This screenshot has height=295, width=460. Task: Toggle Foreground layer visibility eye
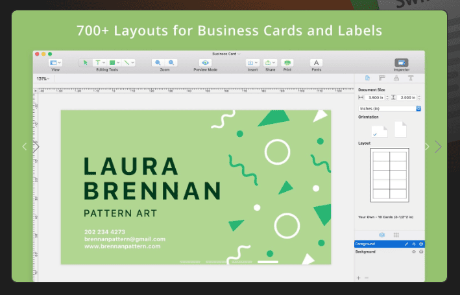tap(414, 244)
